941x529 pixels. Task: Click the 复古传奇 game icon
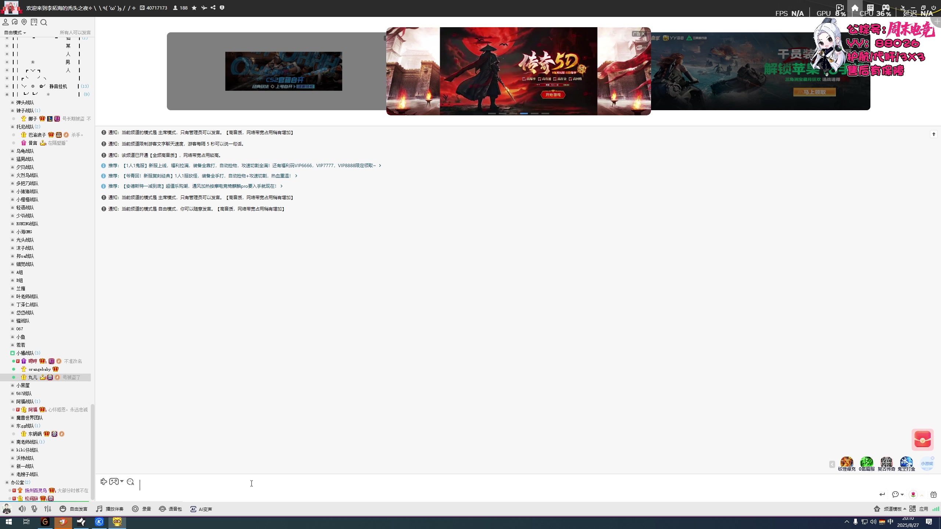click(x=886, y=464)
